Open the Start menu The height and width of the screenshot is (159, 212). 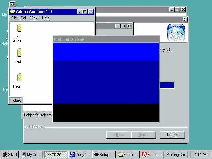click(10, 155)
